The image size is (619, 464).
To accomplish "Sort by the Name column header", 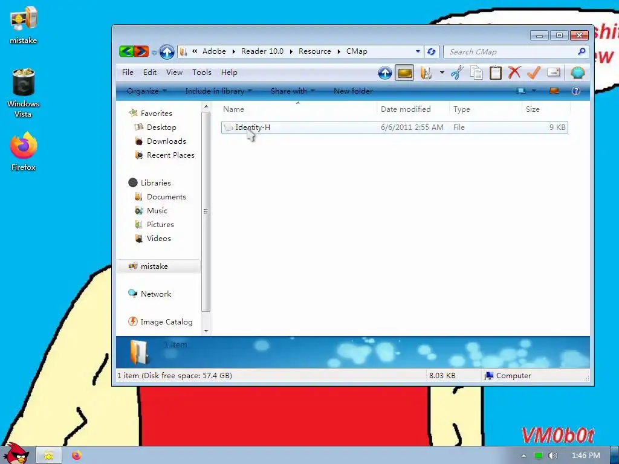I will point(298,109).
